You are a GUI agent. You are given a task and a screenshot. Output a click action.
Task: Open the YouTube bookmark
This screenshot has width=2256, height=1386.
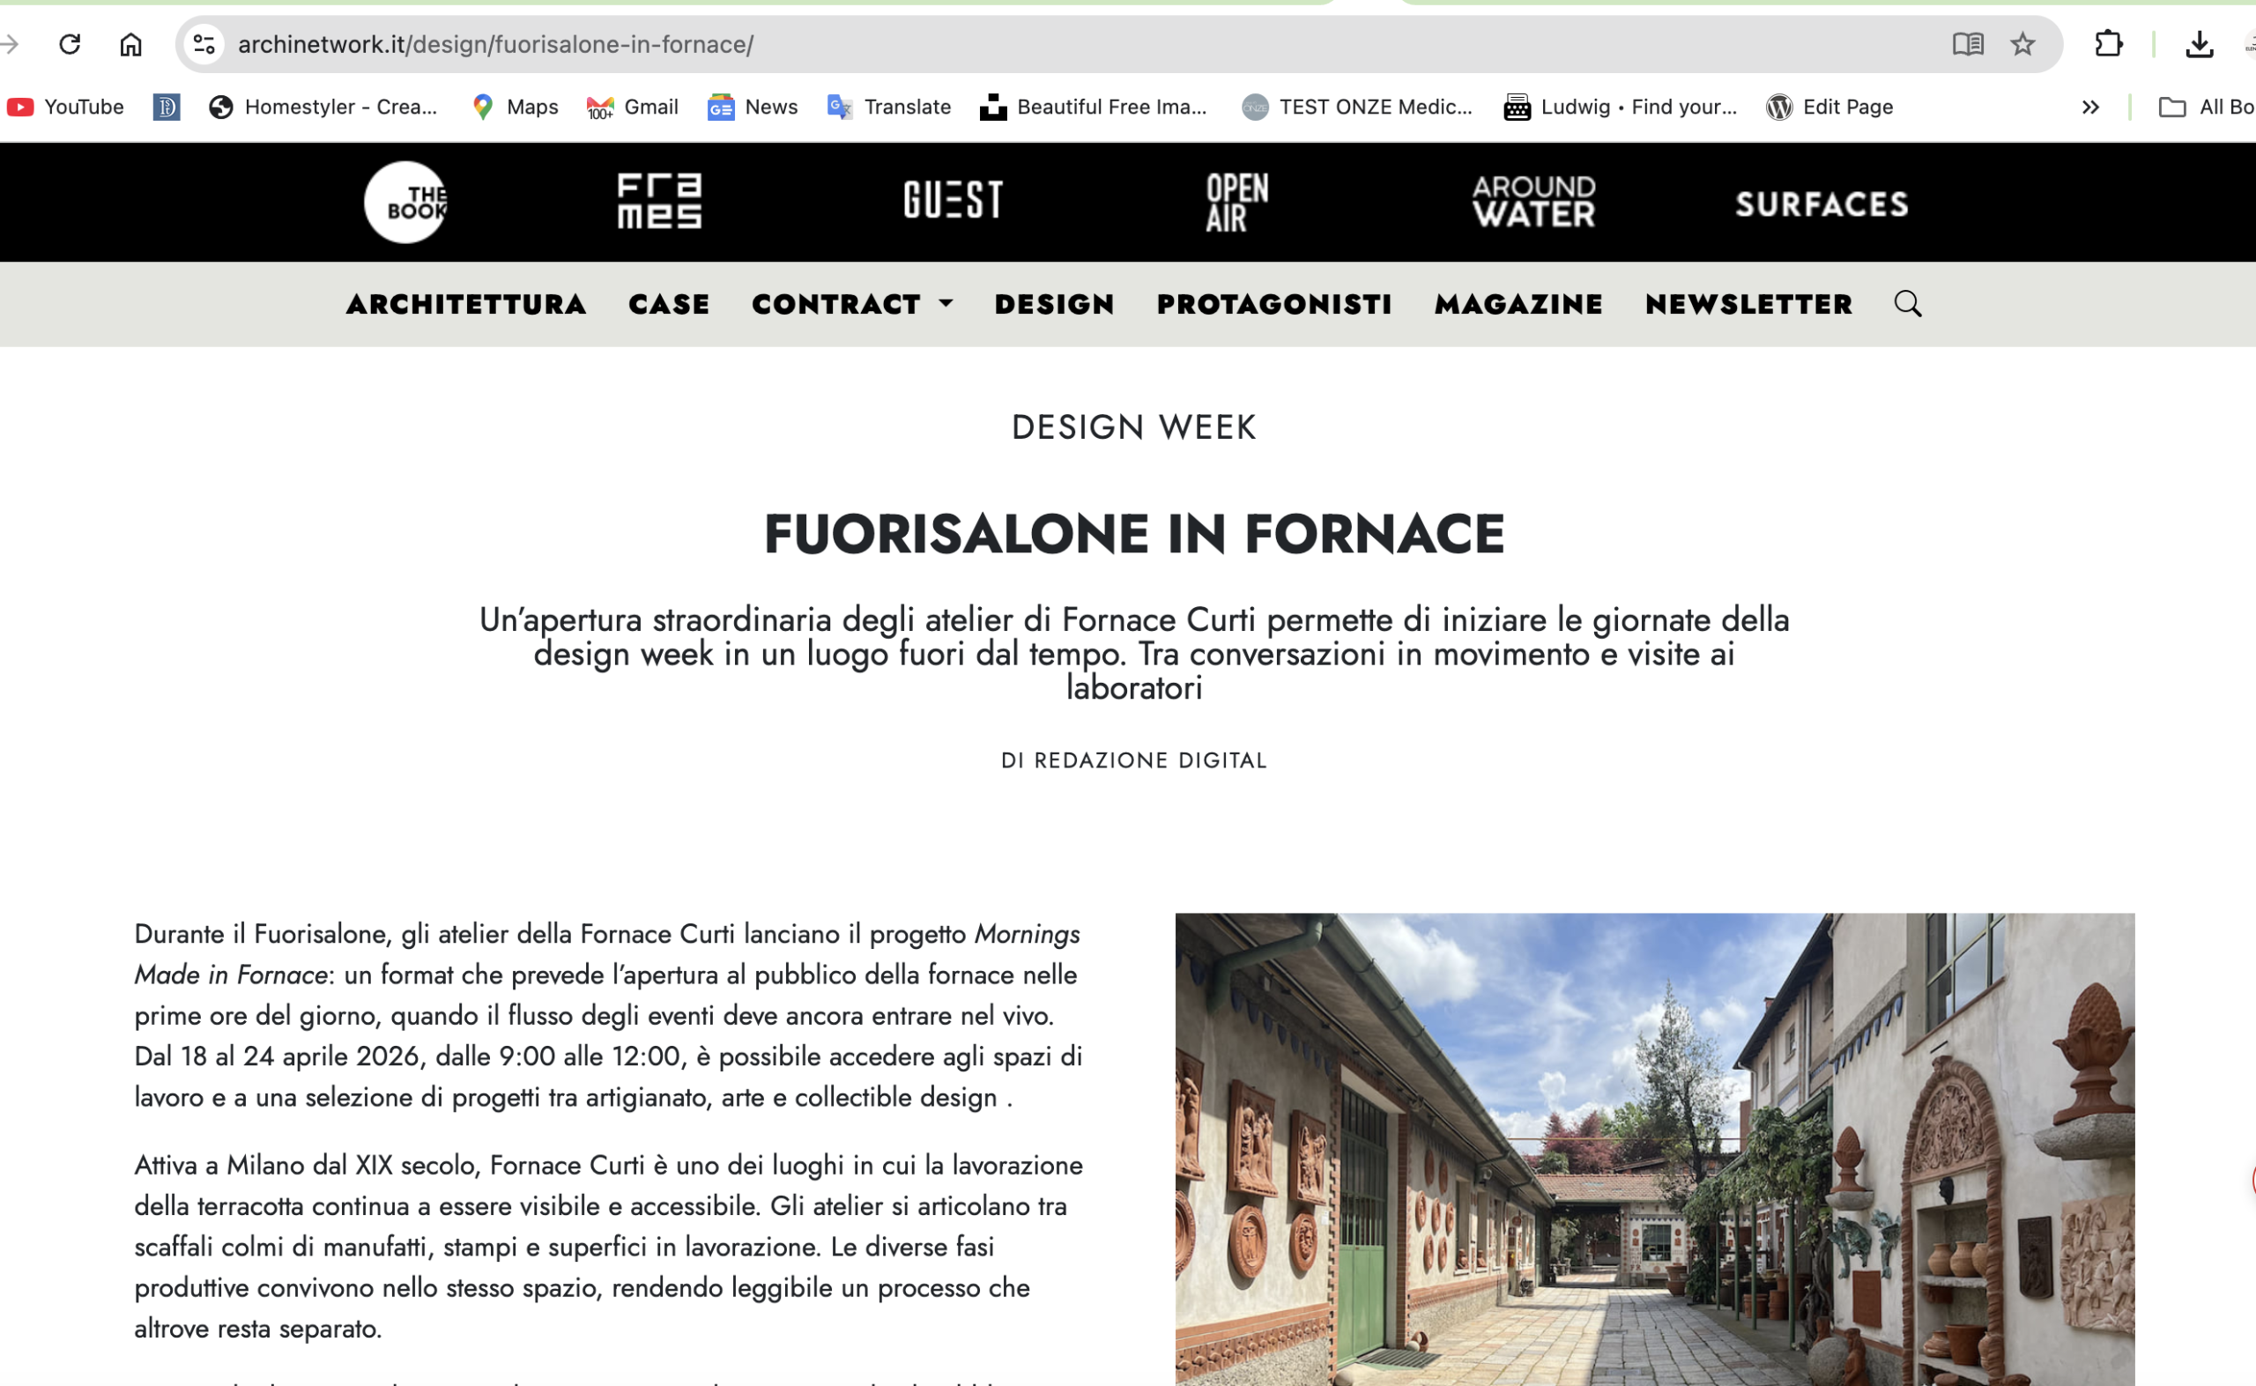[65, 107]
